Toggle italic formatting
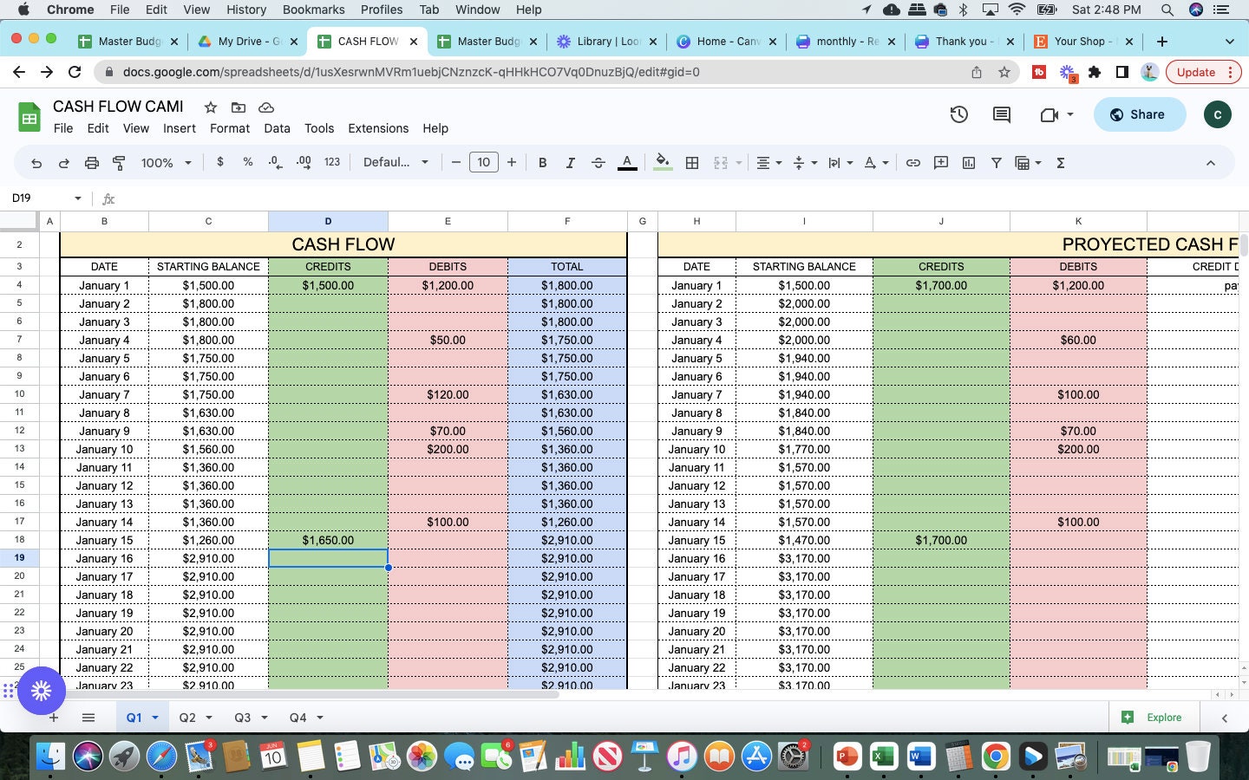 (571, 162)
